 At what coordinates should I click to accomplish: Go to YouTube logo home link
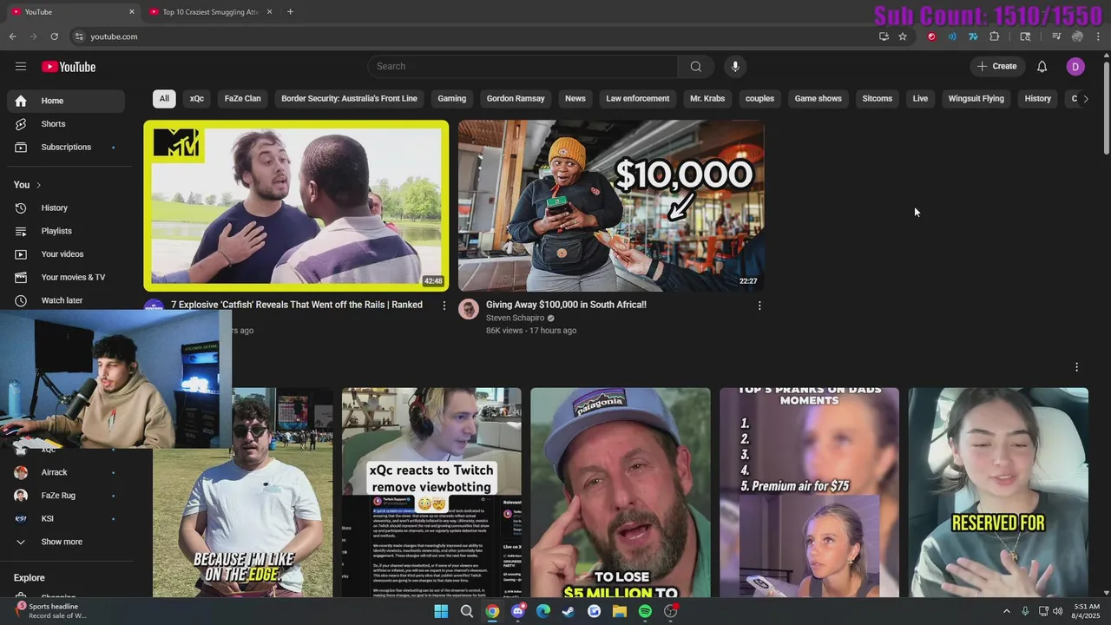(x=69, y=67)
